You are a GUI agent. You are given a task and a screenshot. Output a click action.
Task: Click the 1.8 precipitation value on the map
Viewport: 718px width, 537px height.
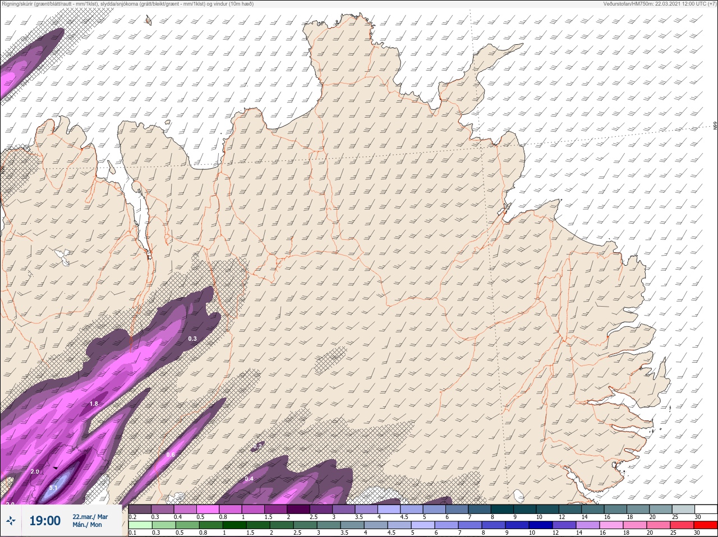point(94,404)
